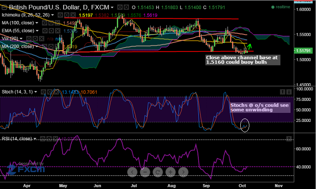Click the realtime status indicator
The height and width of the screenshot is (189, 316).
[x=281, y=7]
